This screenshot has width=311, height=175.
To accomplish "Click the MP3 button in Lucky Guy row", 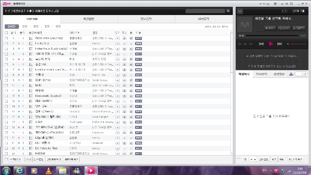I will point(138,43).
